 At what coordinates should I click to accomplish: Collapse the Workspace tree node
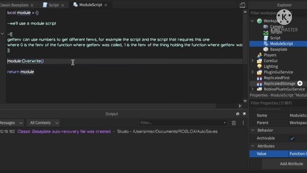tap(252, 21)
